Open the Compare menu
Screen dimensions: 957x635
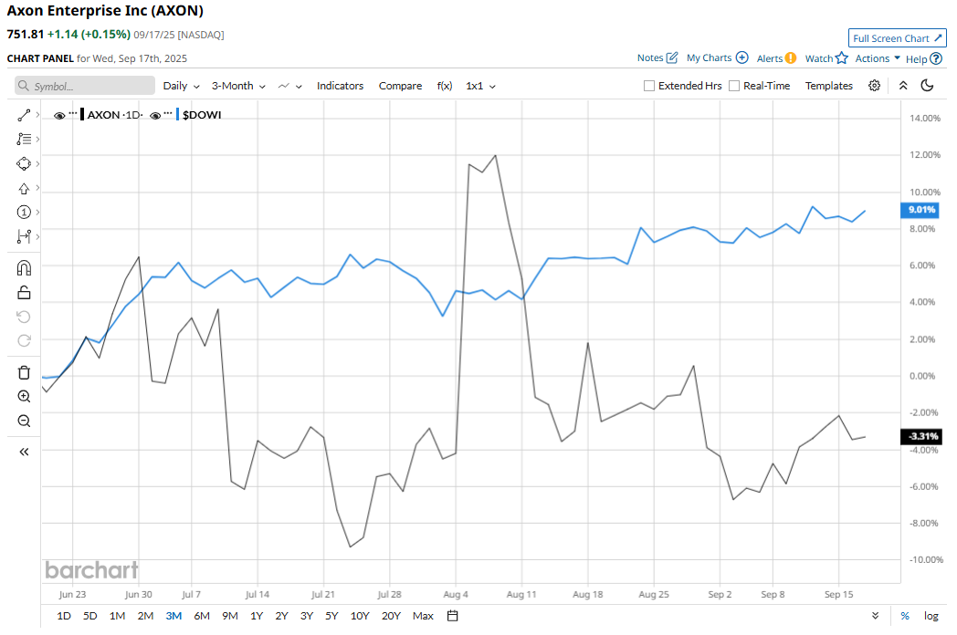click(400, 86)
